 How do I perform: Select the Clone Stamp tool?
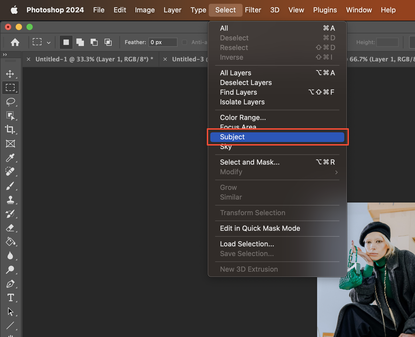[x=10, y=200]
